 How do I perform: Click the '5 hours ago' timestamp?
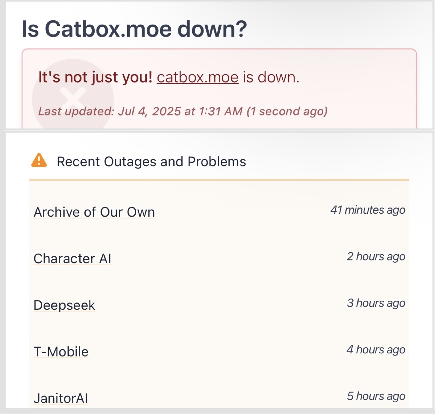point(376,396)
